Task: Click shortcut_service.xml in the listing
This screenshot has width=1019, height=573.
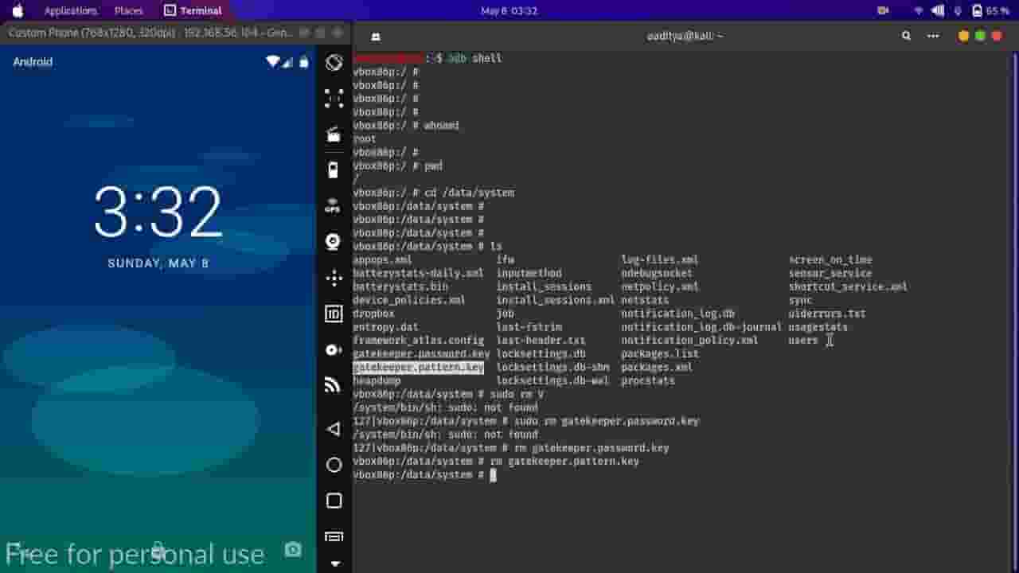Action: point(848,286)
